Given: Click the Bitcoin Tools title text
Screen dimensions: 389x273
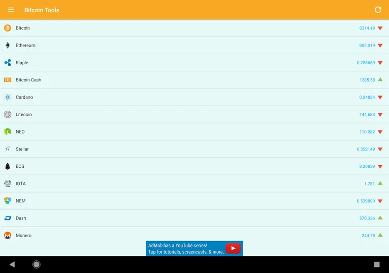Looking at the screenshot, I should coord(42,10).
